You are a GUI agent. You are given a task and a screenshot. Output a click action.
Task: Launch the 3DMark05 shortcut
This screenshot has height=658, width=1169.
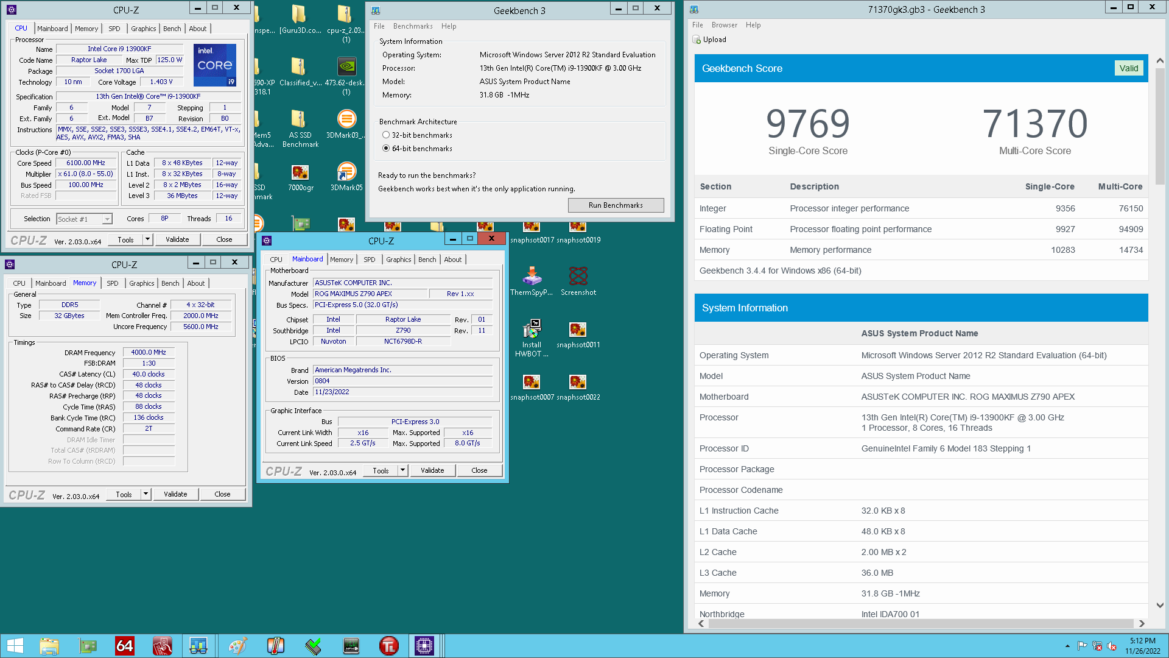[x=346, y=177]
